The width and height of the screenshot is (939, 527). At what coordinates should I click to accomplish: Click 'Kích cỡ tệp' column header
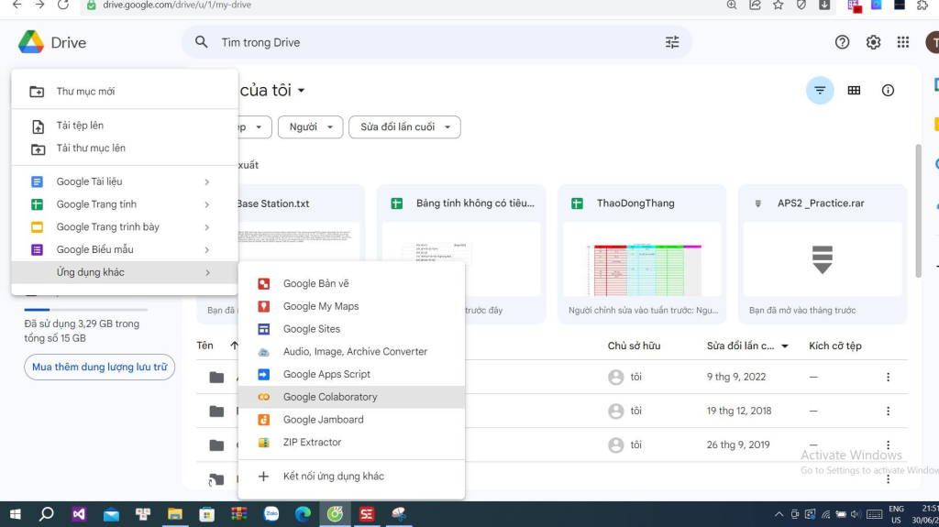(x=834, y=346)
